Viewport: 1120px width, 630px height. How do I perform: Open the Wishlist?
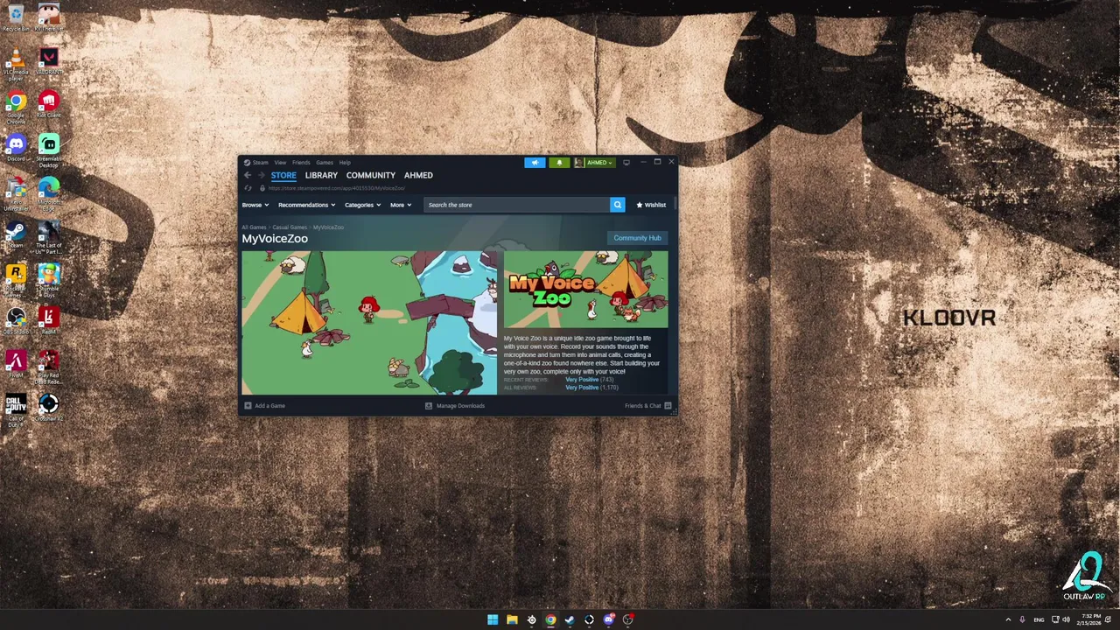tap(651, 205)
